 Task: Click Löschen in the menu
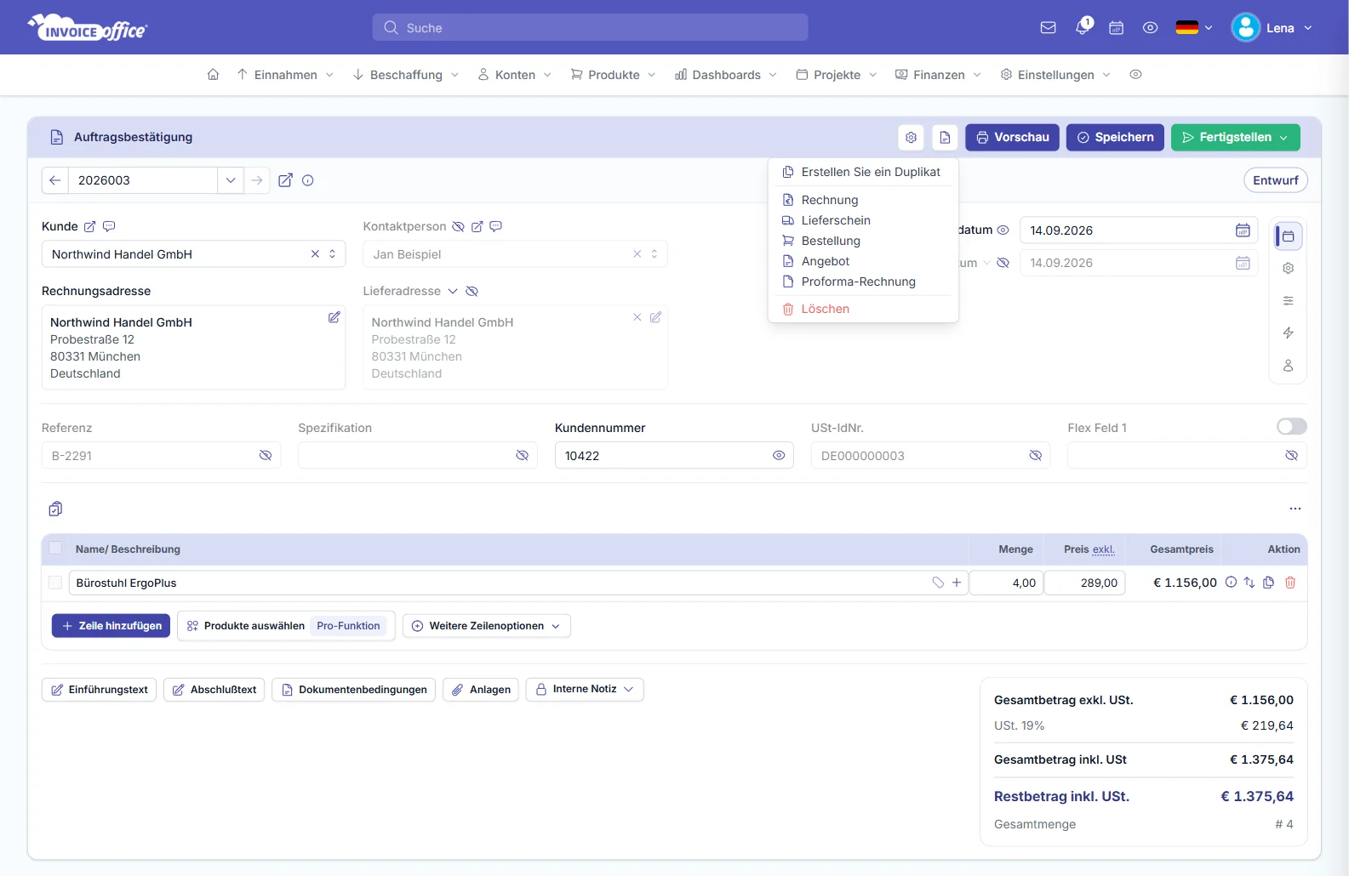(863, 309)
